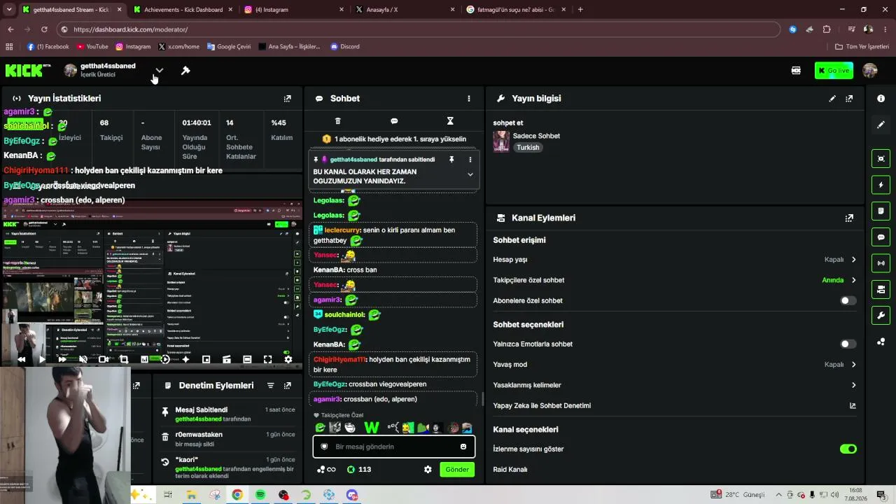
Task: Disable İzlenme sayısını göster switch
Action: tap(848, 449)
